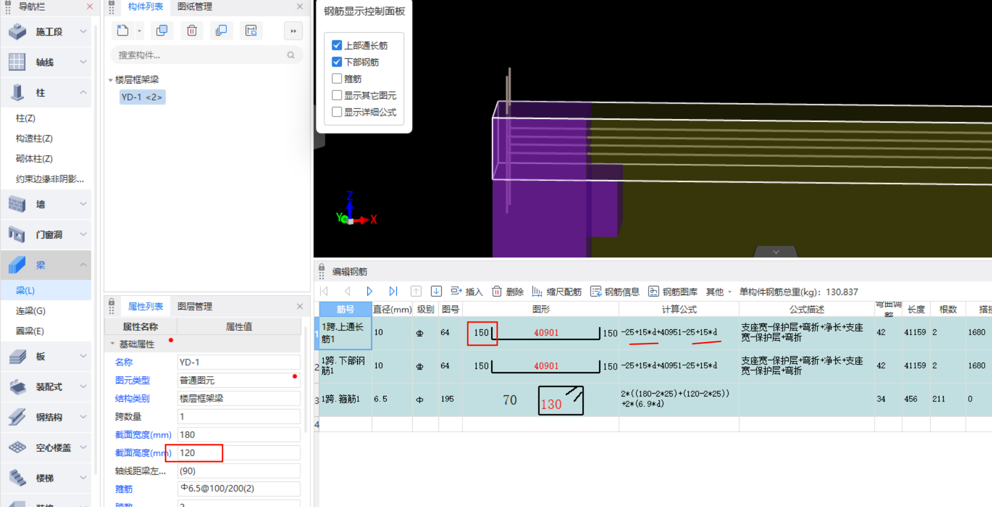This screenshot has width=992, height=507.
Task: Click the 钢结构 category icon
Action: [x=17, y=417]
